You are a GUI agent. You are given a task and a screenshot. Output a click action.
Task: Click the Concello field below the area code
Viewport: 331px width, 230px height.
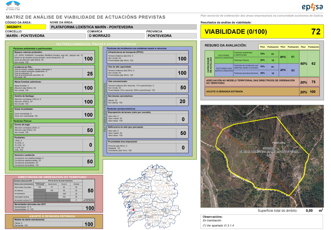click(45, 36)
